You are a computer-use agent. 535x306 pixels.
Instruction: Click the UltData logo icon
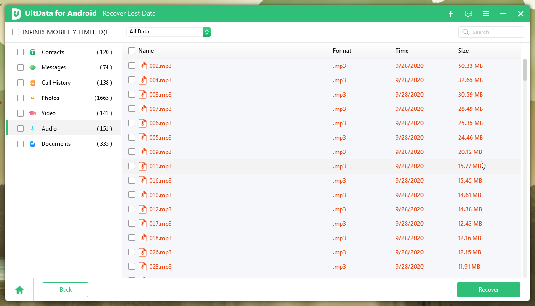click(x=16, y=14)
